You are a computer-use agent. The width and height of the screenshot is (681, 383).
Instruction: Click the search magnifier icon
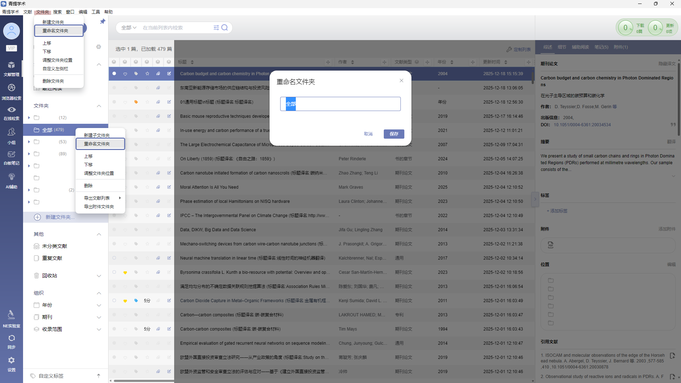tap(225, 28)
